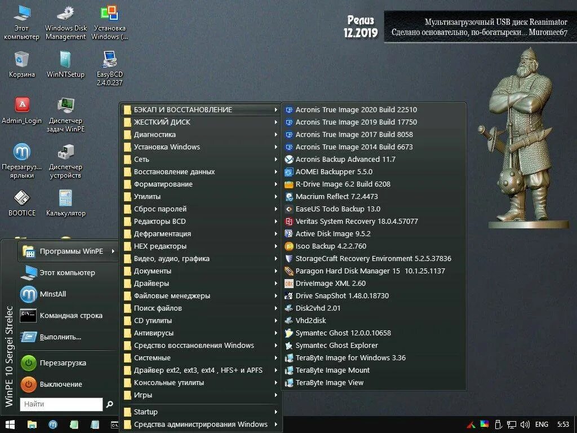This screenshot has width=577, height=433.
Task: Launch Acronis Backup Advanced 11.7
Action: [374, 160]
